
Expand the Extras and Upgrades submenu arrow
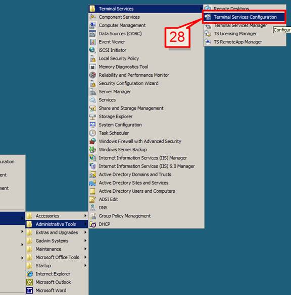pos(85,232)
